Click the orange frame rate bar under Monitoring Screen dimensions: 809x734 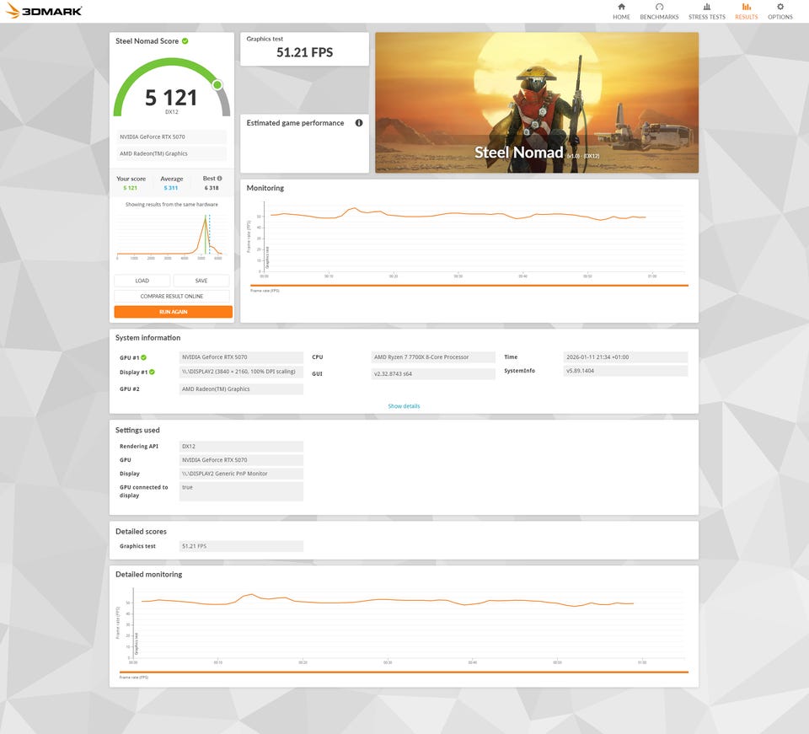[469, 286]
